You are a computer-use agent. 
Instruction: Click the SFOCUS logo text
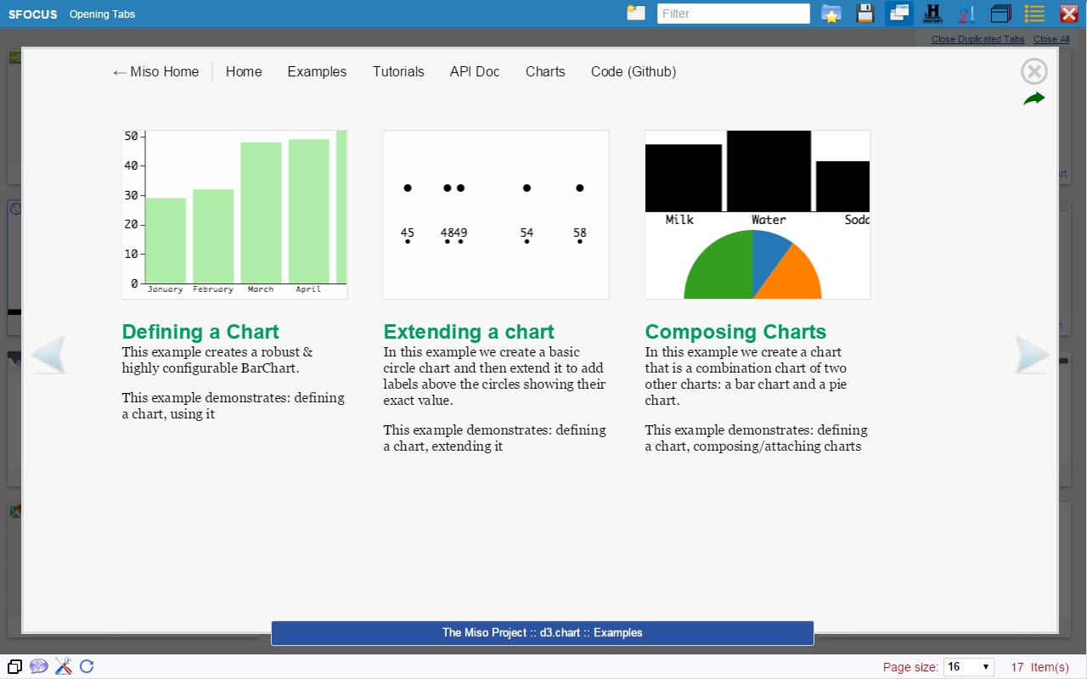[x=32, y=14]
